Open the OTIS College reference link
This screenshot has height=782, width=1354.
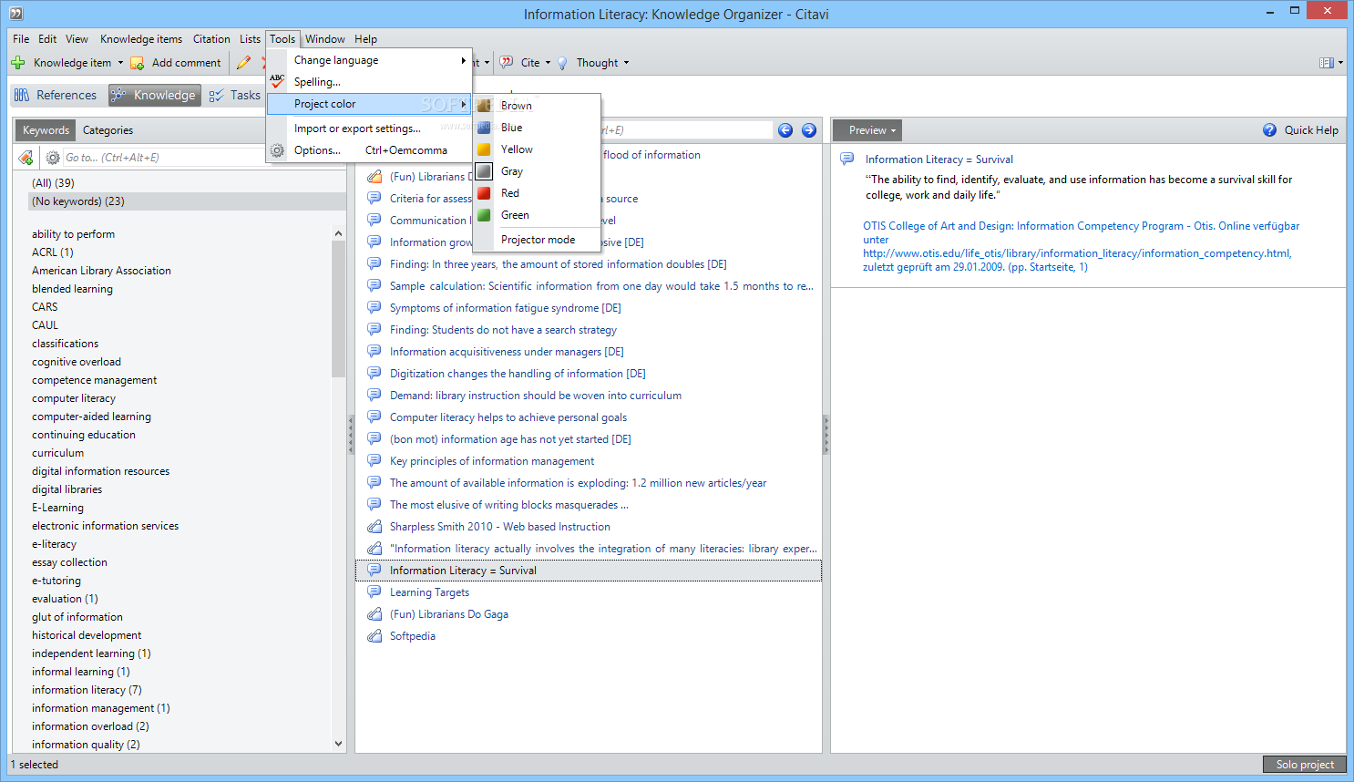click(1082, 246)
